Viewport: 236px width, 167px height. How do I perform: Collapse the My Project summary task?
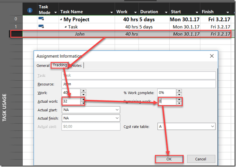(61, 19)
